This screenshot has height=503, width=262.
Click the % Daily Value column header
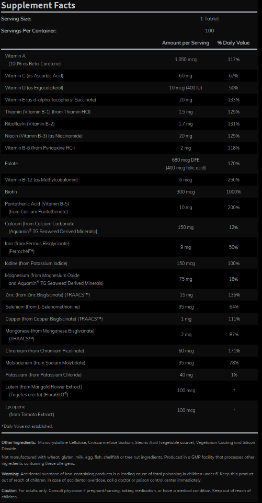(233, 43)
